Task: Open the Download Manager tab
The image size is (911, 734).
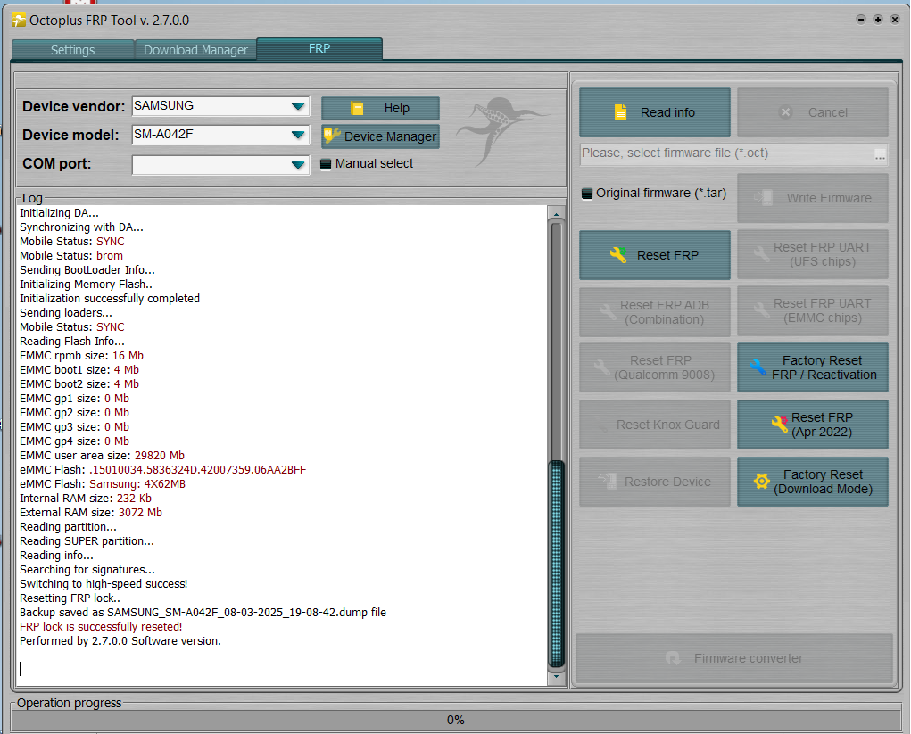Action: click(195, 50)
